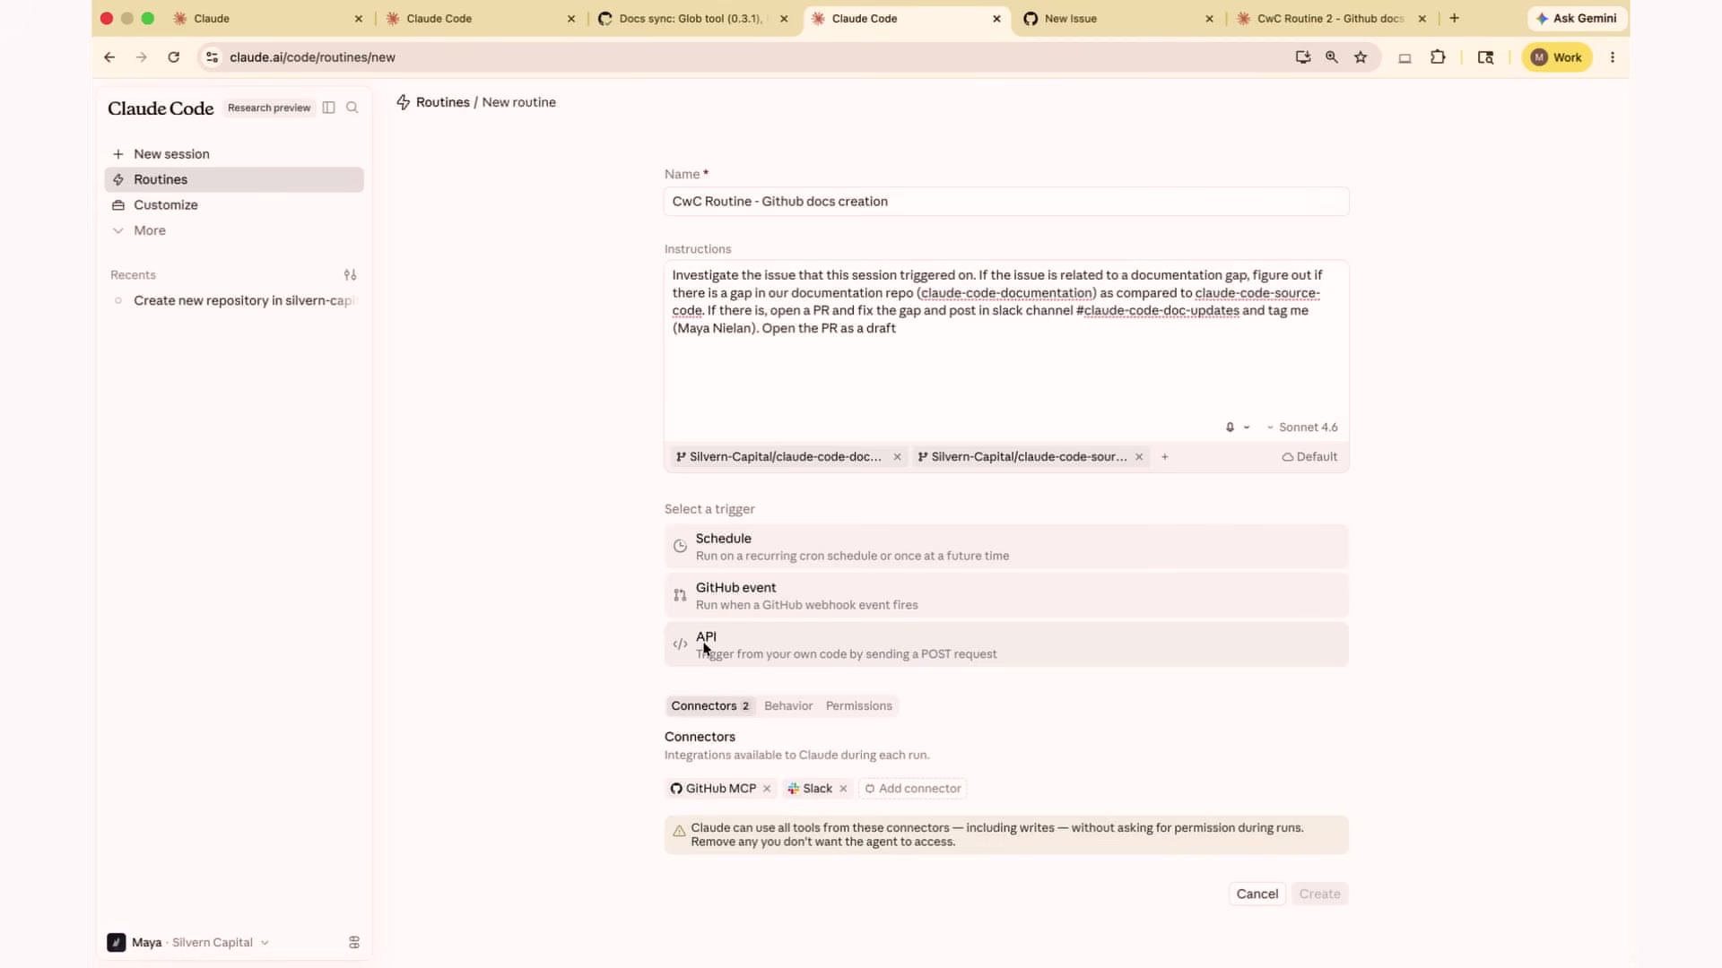This screenshot has width=1722, height=968.
Task: Open the Chrome three-dot menu
Action: 1613,57
